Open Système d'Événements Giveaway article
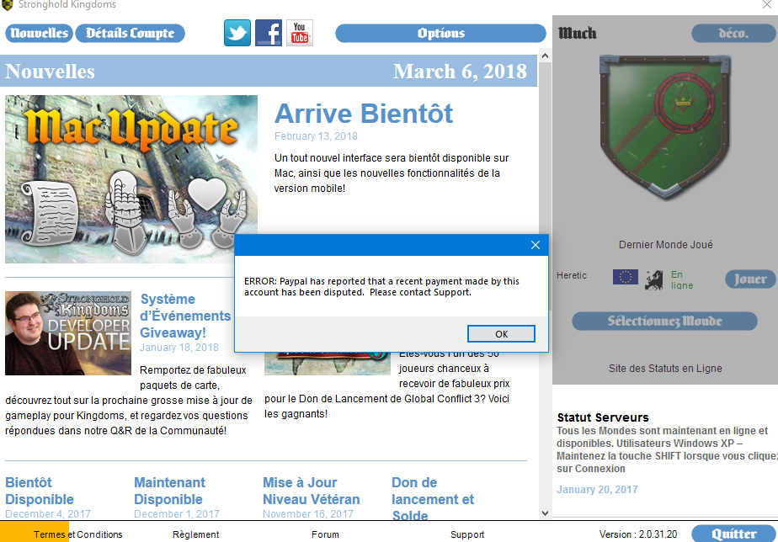Screen dimensions: 778x542 coord(185,316)
